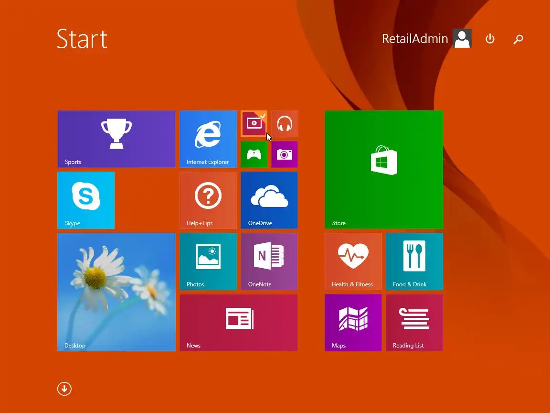Show all apps with down arrow
The width and height of the screenshot is (550, 413).
[x=64, y=389]
